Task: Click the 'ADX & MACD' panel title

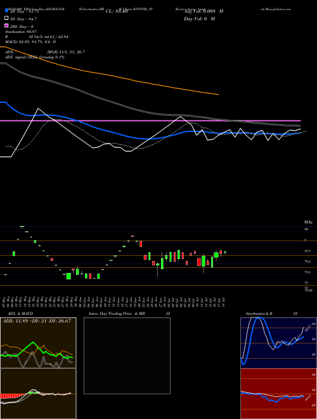Action: (x=20, y=314)
